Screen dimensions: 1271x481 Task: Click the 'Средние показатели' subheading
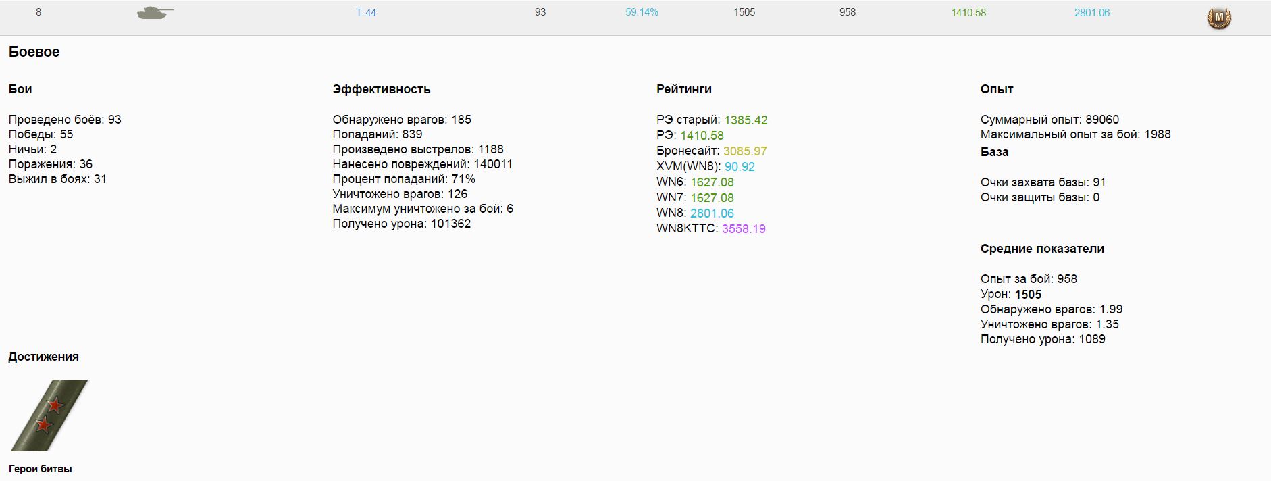coord(1043,249)
